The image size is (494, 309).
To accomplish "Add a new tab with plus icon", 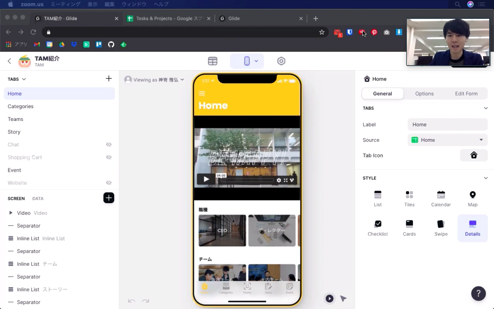I will point(109,79).
